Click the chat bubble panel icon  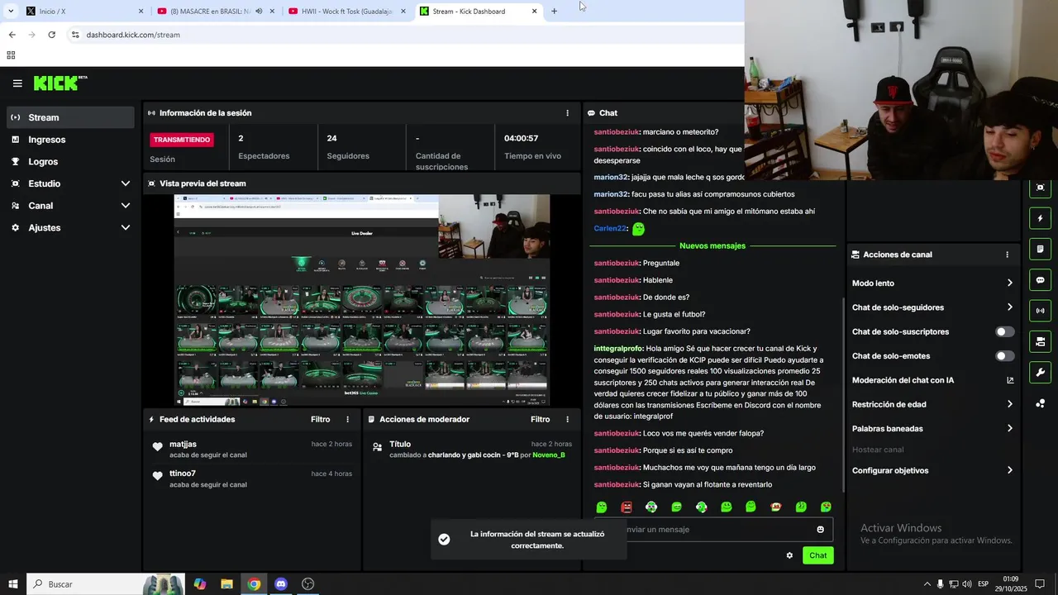[x=1040, y=280]
